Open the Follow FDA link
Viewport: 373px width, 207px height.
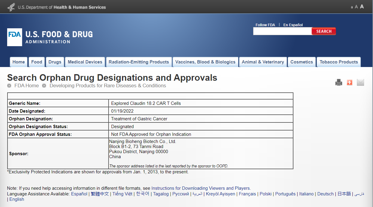tap(265, 25)
